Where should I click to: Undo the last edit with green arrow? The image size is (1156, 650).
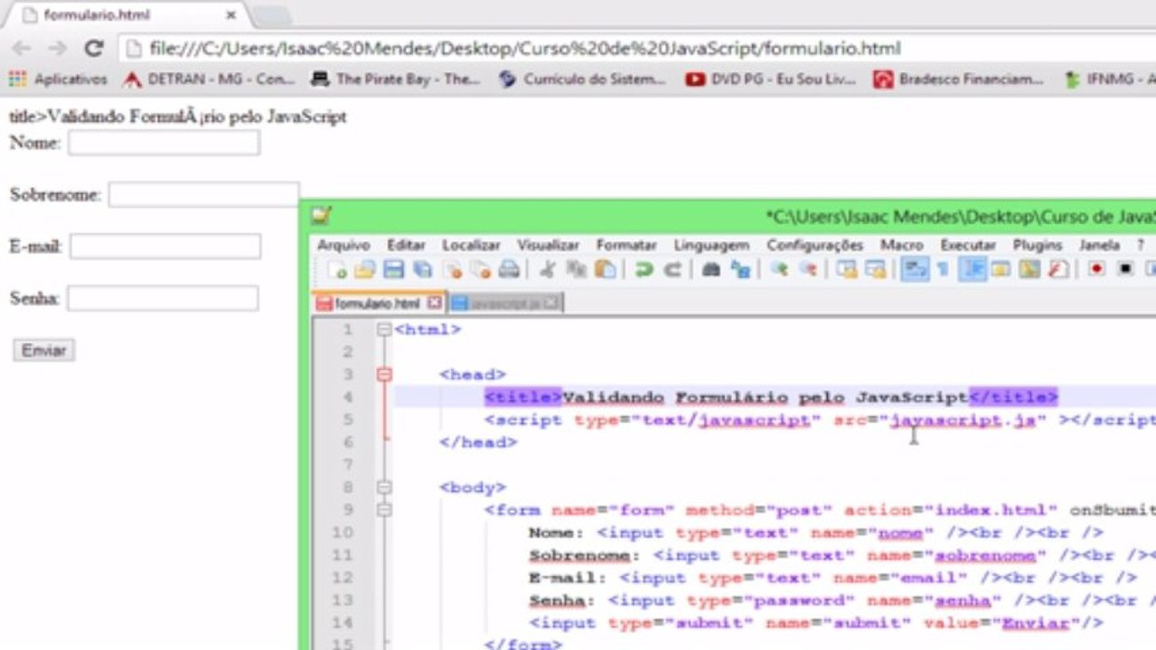[644, 269]
